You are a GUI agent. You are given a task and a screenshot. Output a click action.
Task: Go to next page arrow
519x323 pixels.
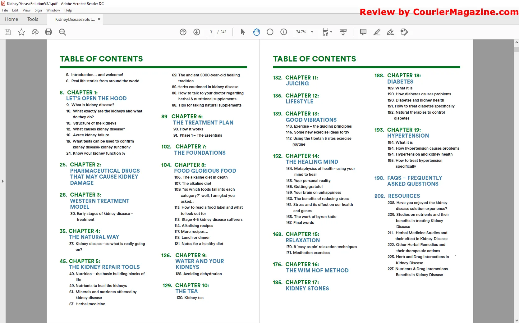point(197,32)
